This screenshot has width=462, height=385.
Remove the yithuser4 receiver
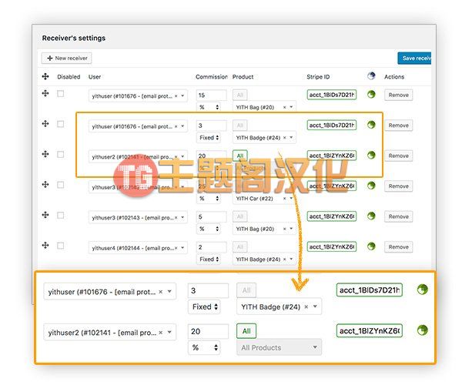(x=398, y=247)
